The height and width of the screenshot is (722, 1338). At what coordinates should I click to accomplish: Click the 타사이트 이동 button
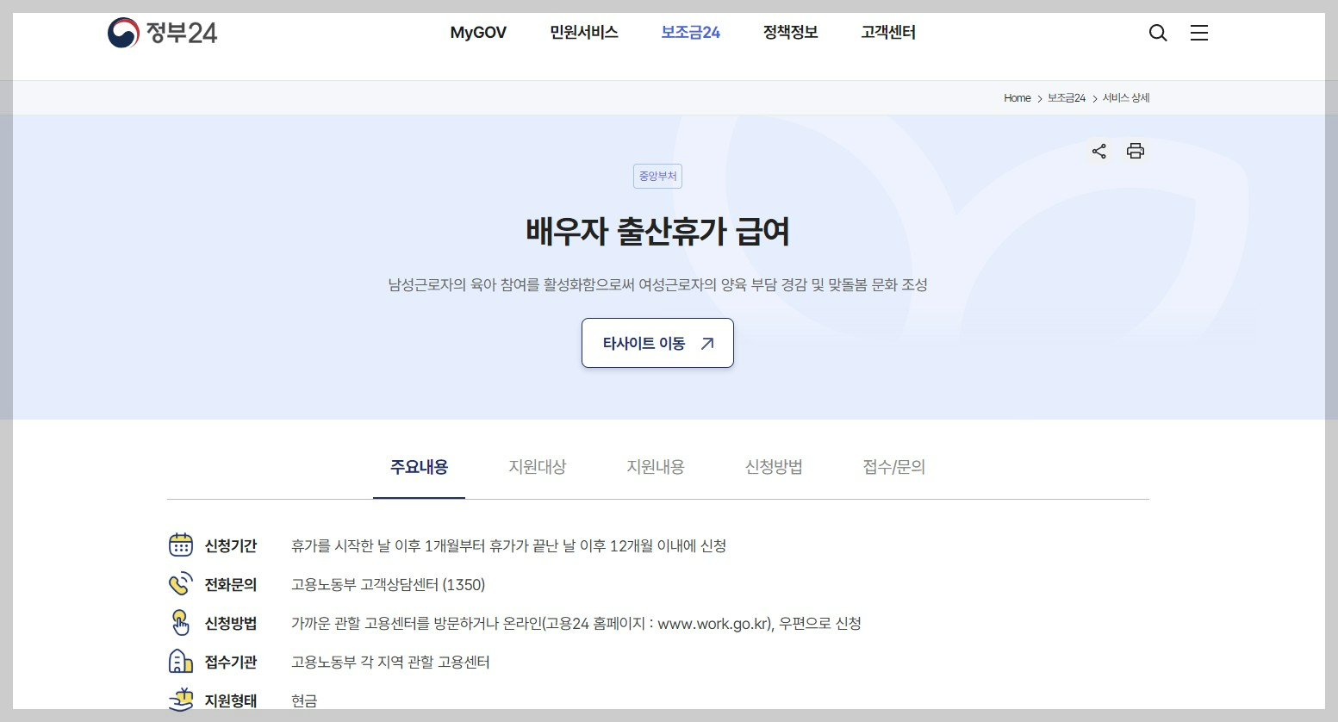pyautogui.click(x=657, y=343)
